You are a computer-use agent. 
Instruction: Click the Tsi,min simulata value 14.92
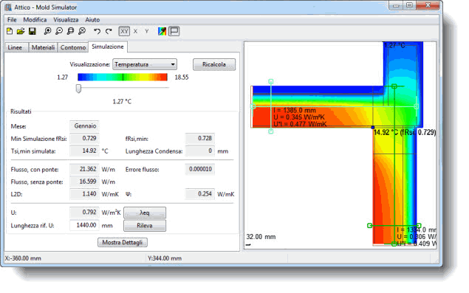[84, 151]
